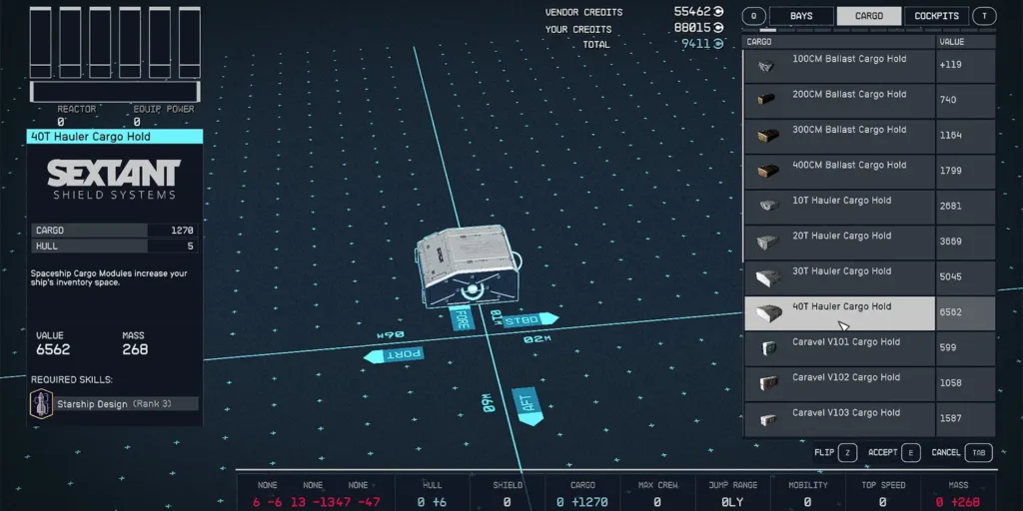
Task: Select the CARGO tab
Action: coord(868,16)
